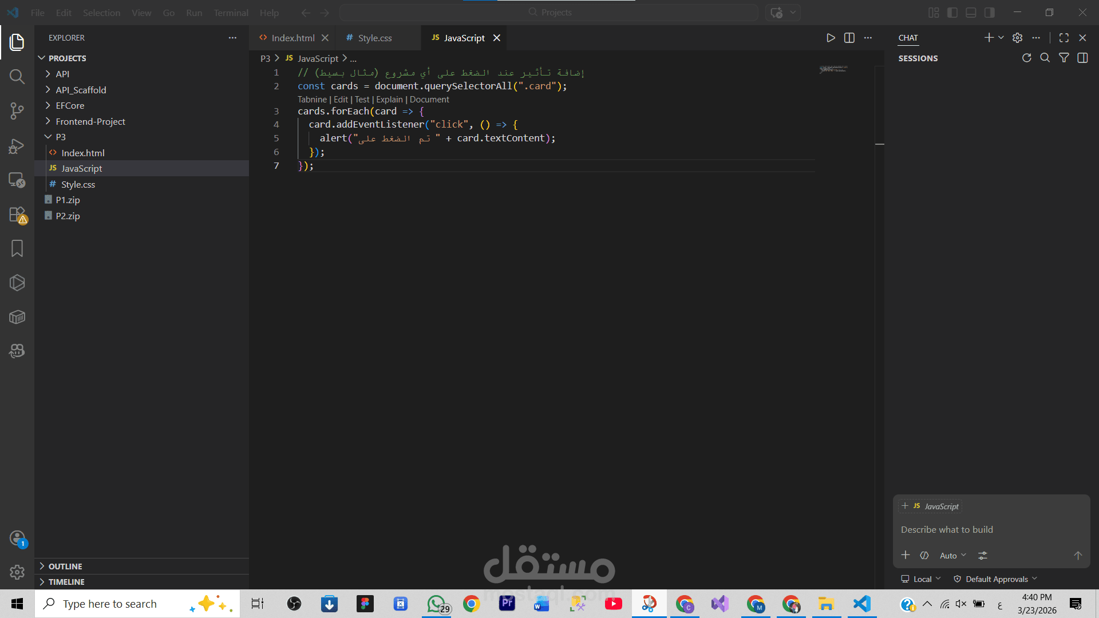
Task: Toggle the secondary side bar layout
Action: pos(989,13)
